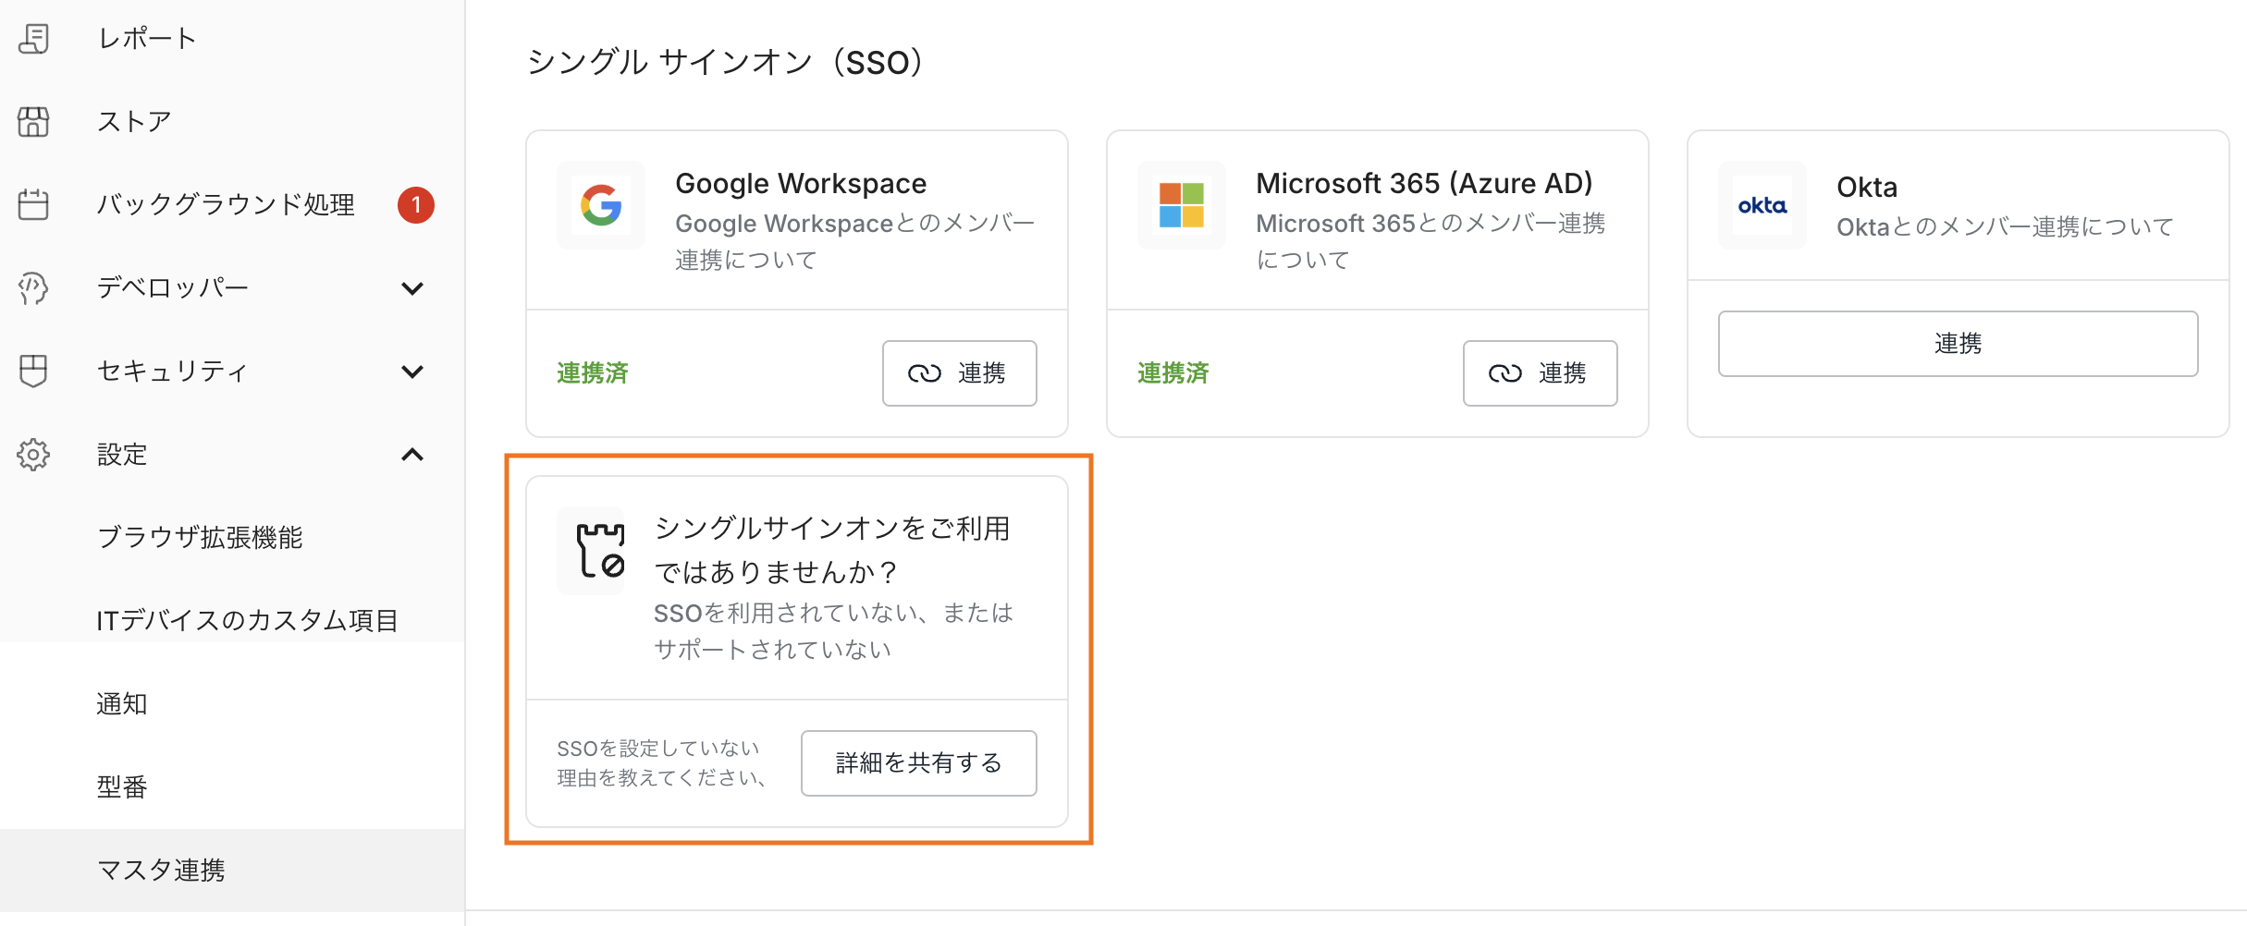2247x926 pixels.
Task: Click the Google Workspace logo
Action: point(601,205)
